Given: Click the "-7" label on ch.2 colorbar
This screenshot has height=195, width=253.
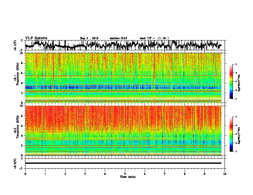Looking at the screenshot, I should click(236, 151).
